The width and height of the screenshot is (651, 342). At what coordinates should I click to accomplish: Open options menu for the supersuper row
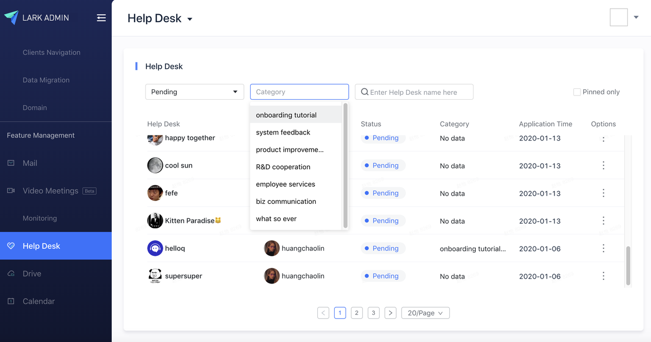pyautogui.click(x=603, y=276)
